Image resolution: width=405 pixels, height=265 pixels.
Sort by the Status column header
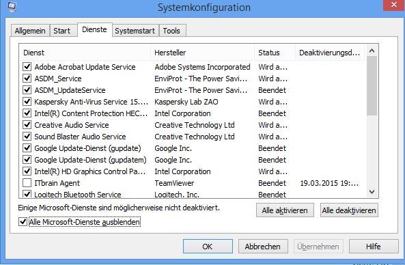[x=275, y=53]
